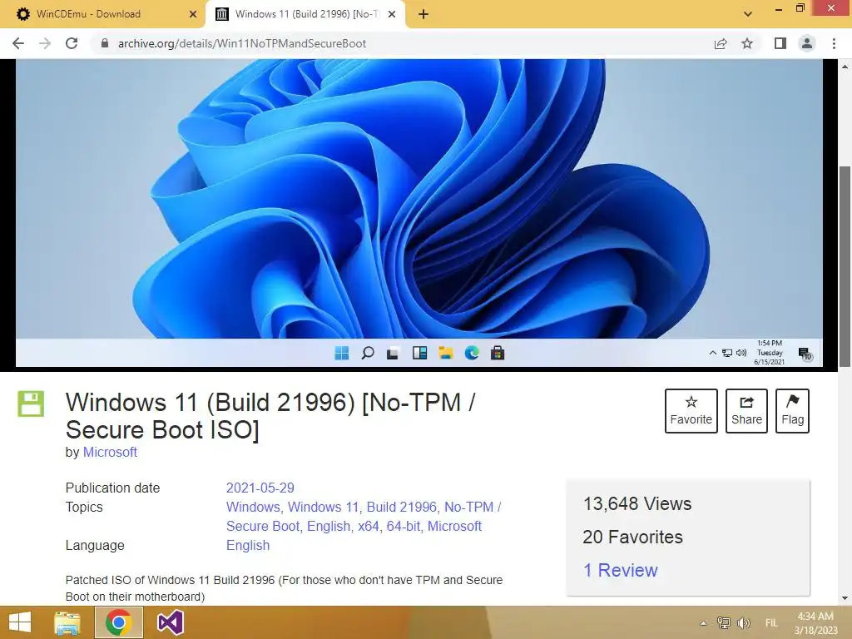Click the 13,648 Views text

coord(637,503)
